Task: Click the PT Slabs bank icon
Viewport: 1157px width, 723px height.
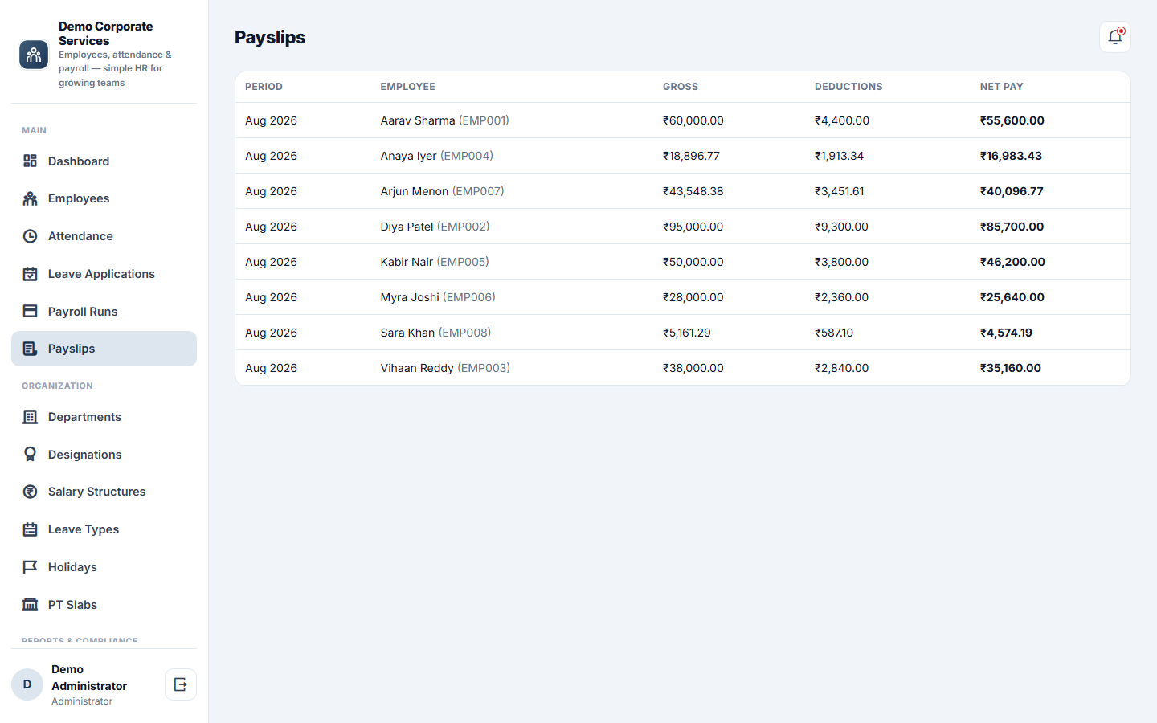Action: click(x=31, y=604)
